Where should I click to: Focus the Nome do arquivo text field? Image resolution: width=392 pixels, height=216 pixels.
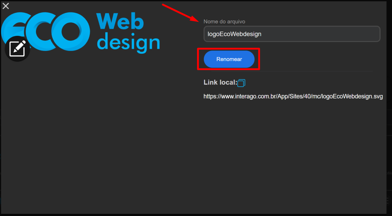pos(292,34)
